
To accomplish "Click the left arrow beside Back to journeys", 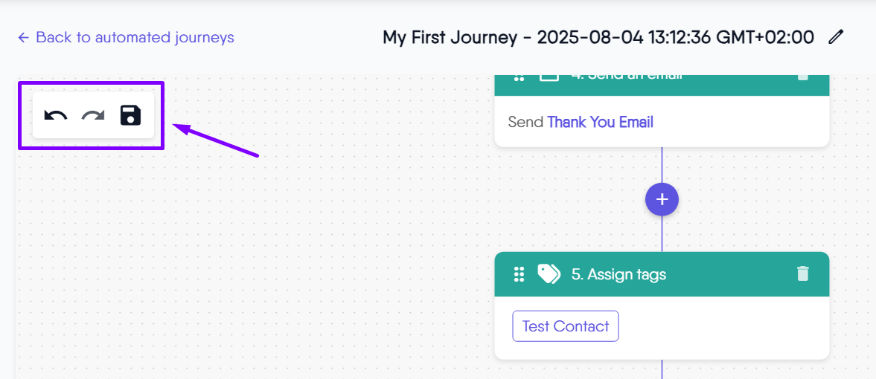I will point(24,37).
